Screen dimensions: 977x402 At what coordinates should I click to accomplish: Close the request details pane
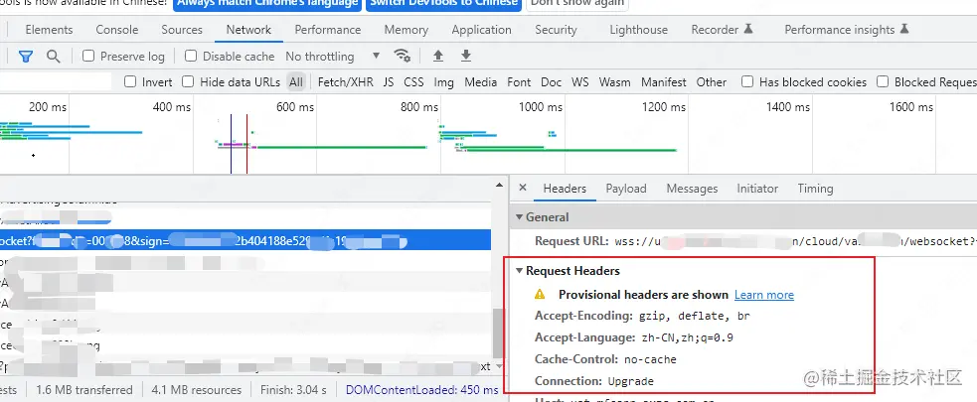pyautogui.click(x=523, y=188)
